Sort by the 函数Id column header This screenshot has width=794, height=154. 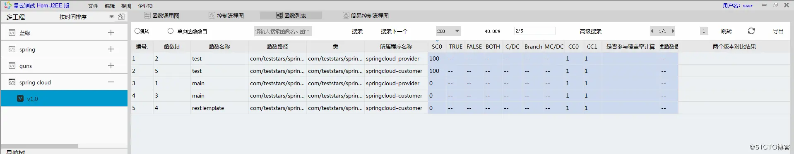(172, 47)
